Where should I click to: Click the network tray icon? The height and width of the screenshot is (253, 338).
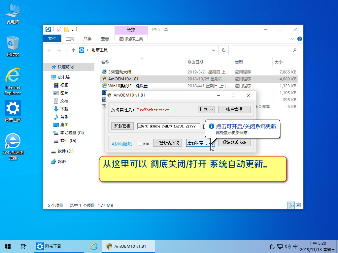[x=280, y=246]
